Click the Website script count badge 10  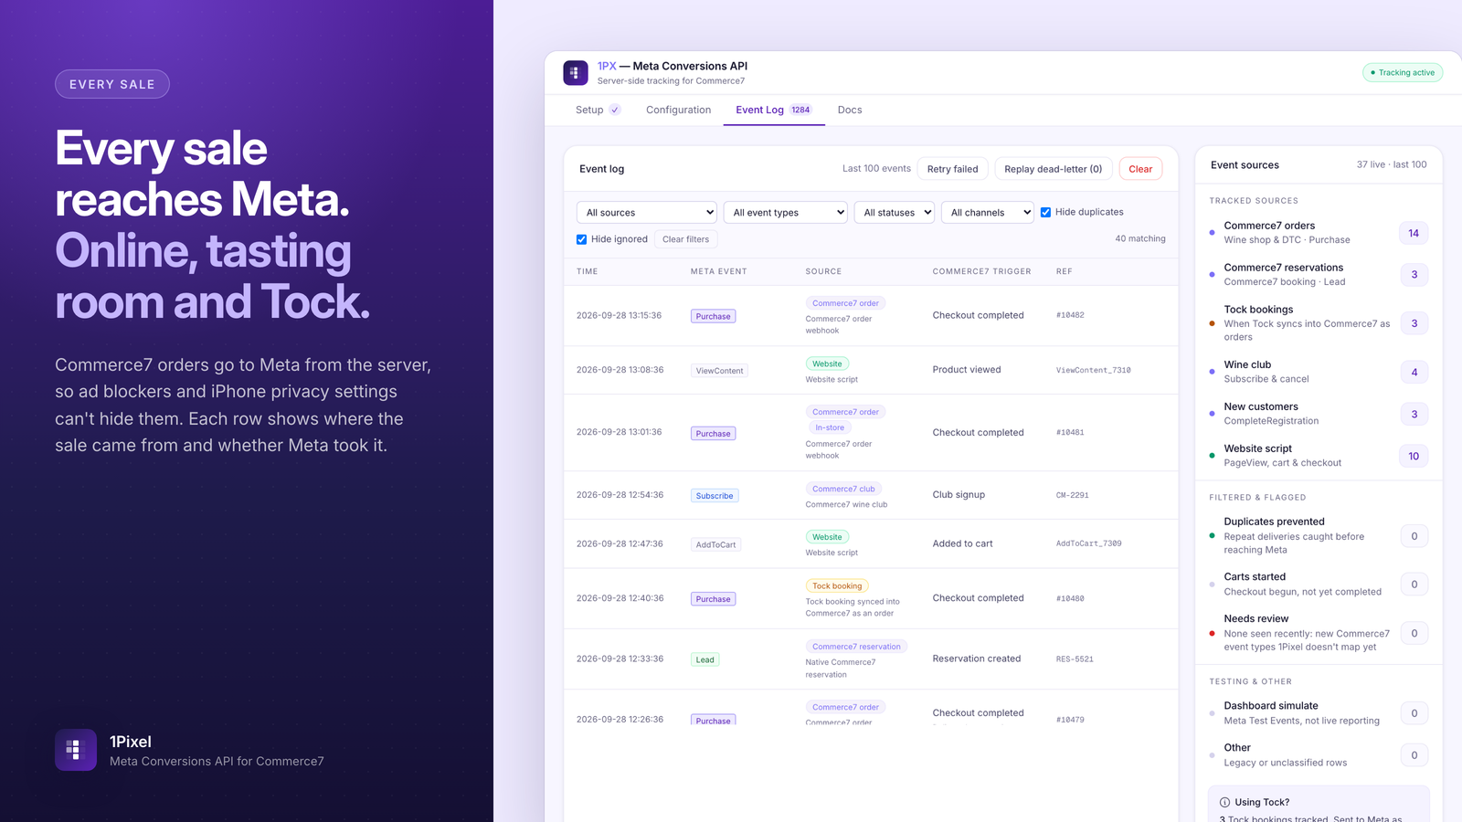1414,456
